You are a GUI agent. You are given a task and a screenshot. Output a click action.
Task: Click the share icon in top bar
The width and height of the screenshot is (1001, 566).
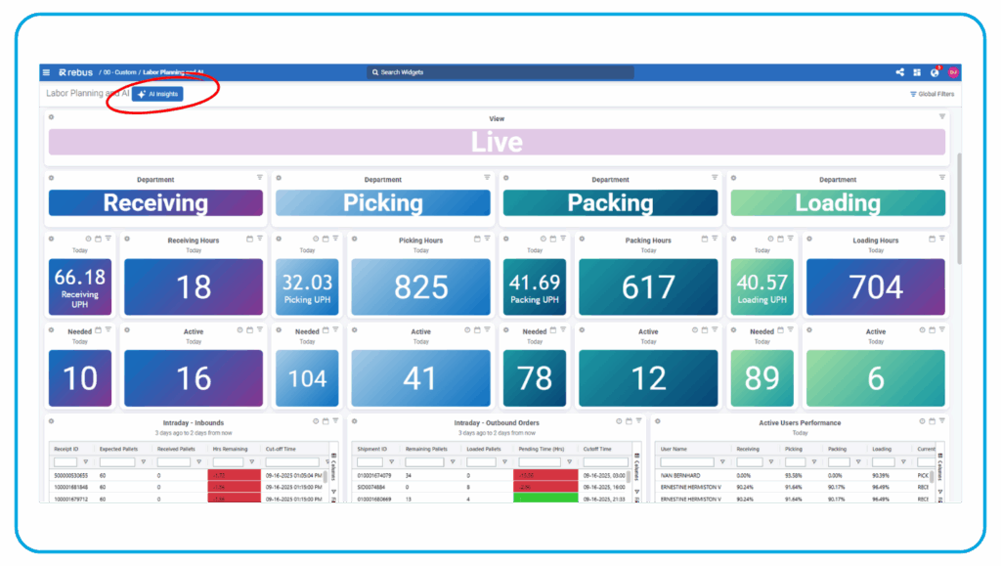coord(899,72)
